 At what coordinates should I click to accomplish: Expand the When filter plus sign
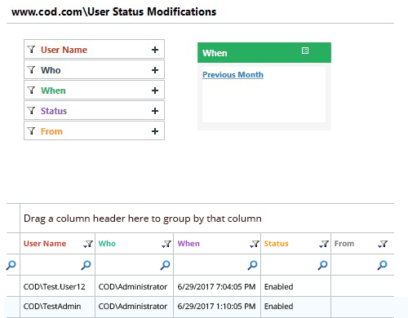click(x=155, y=91)
